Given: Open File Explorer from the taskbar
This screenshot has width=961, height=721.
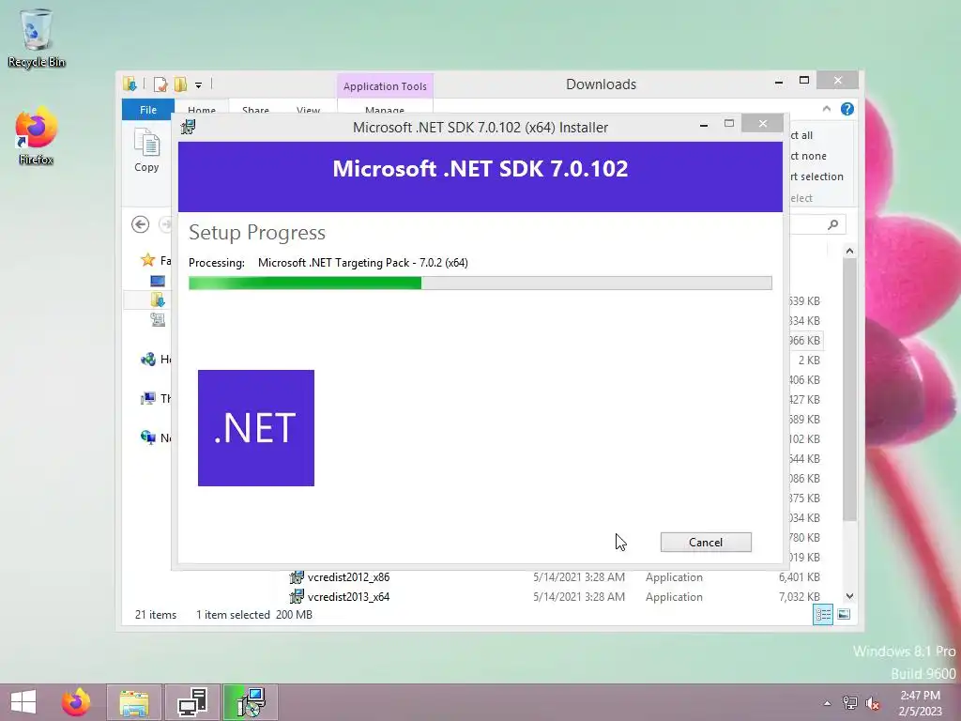Looking at the screenshot, I should click(134, 702).
